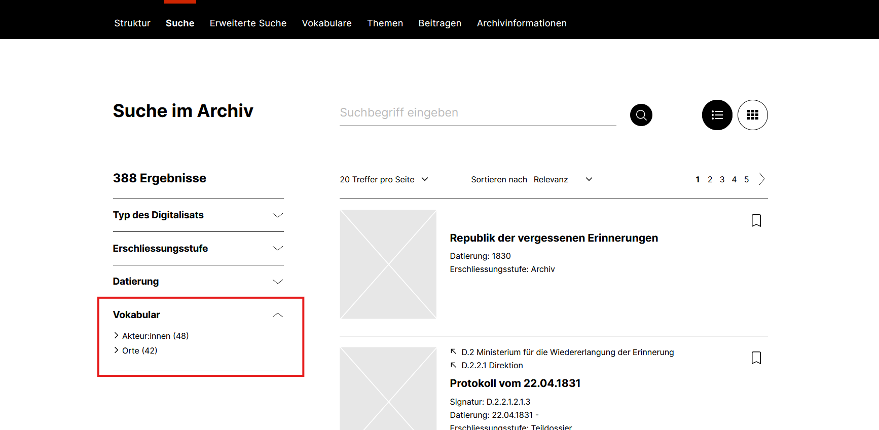Image resolution: width=879 pixels, height=430 pixels.
Task: Collapse the Vokabular filter
Action: pos(198,315)
